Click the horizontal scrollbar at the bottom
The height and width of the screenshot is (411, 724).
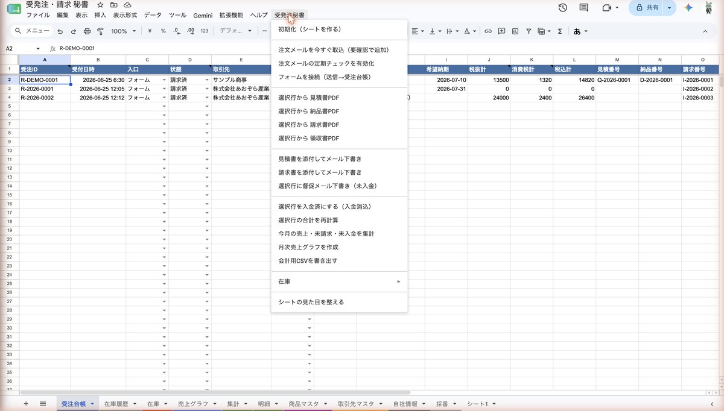pyautogui.click(x=214, y=392)
